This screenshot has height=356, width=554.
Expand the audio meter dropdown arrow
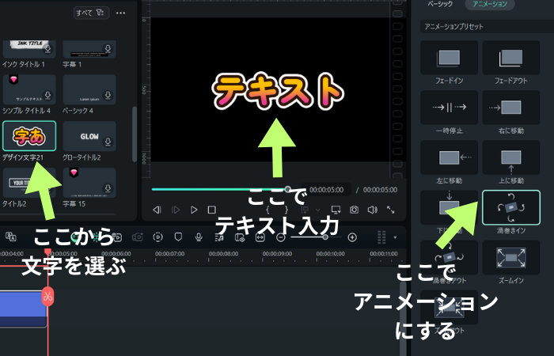(395, 237)
